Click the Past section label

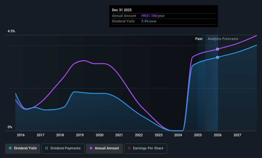coord(199,39)
